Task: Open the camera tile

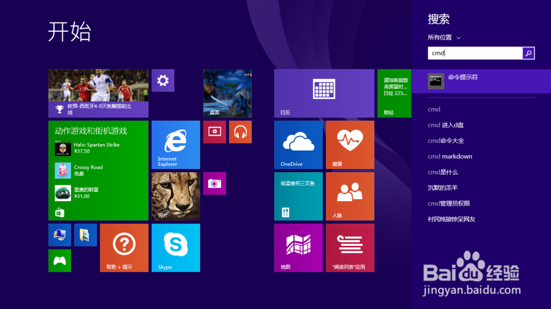Action: click(x=214, y=184)
